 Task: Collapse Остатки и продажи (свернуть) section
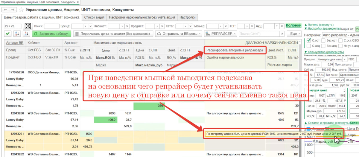(327, 123)
